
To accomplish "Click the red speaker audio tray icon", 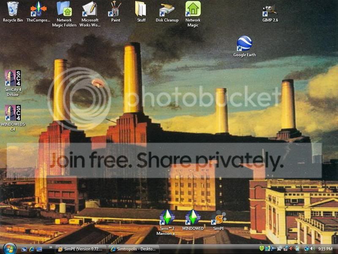I will click(x=291, y=248).
